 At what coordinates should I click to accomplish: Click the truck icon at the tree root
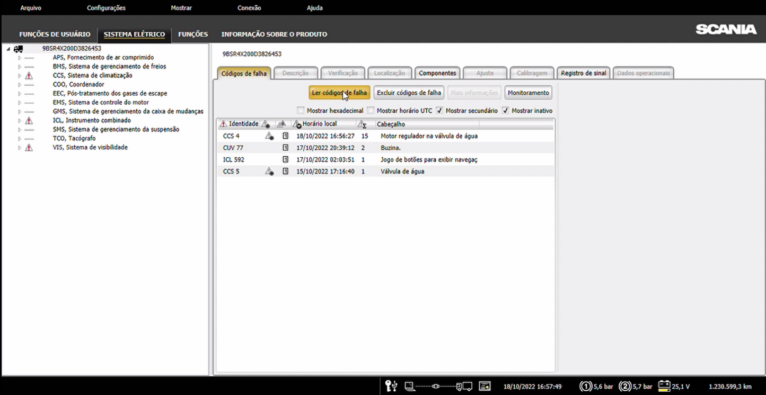[19, 49]
